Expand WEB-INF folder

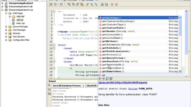tap(10, 17)
